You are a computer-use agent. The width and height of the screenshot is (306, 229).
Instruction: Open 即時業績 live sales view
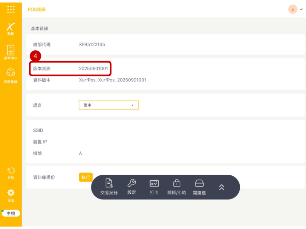point(11,75)
